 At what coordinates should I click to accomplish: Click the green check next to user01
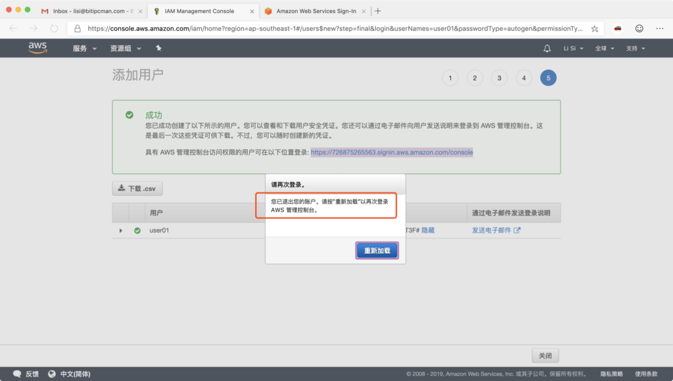[x=137, y=231]
